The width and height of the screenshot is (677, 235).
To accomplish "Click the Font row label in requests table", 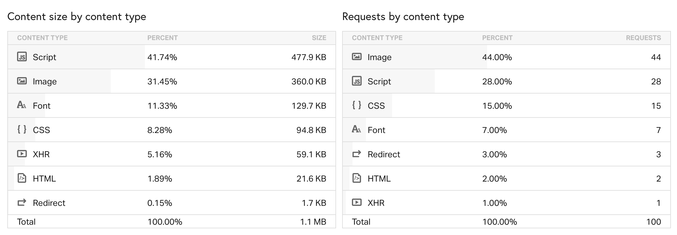I will click(376, 130).
